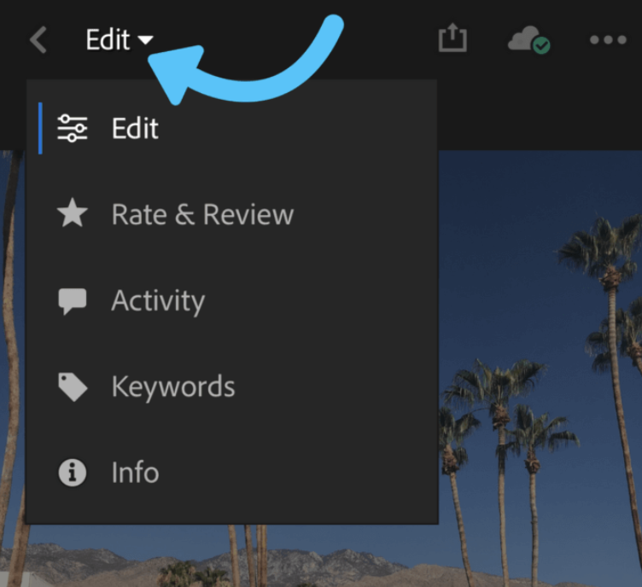Click the Edit title in top bar

point(108,40)
